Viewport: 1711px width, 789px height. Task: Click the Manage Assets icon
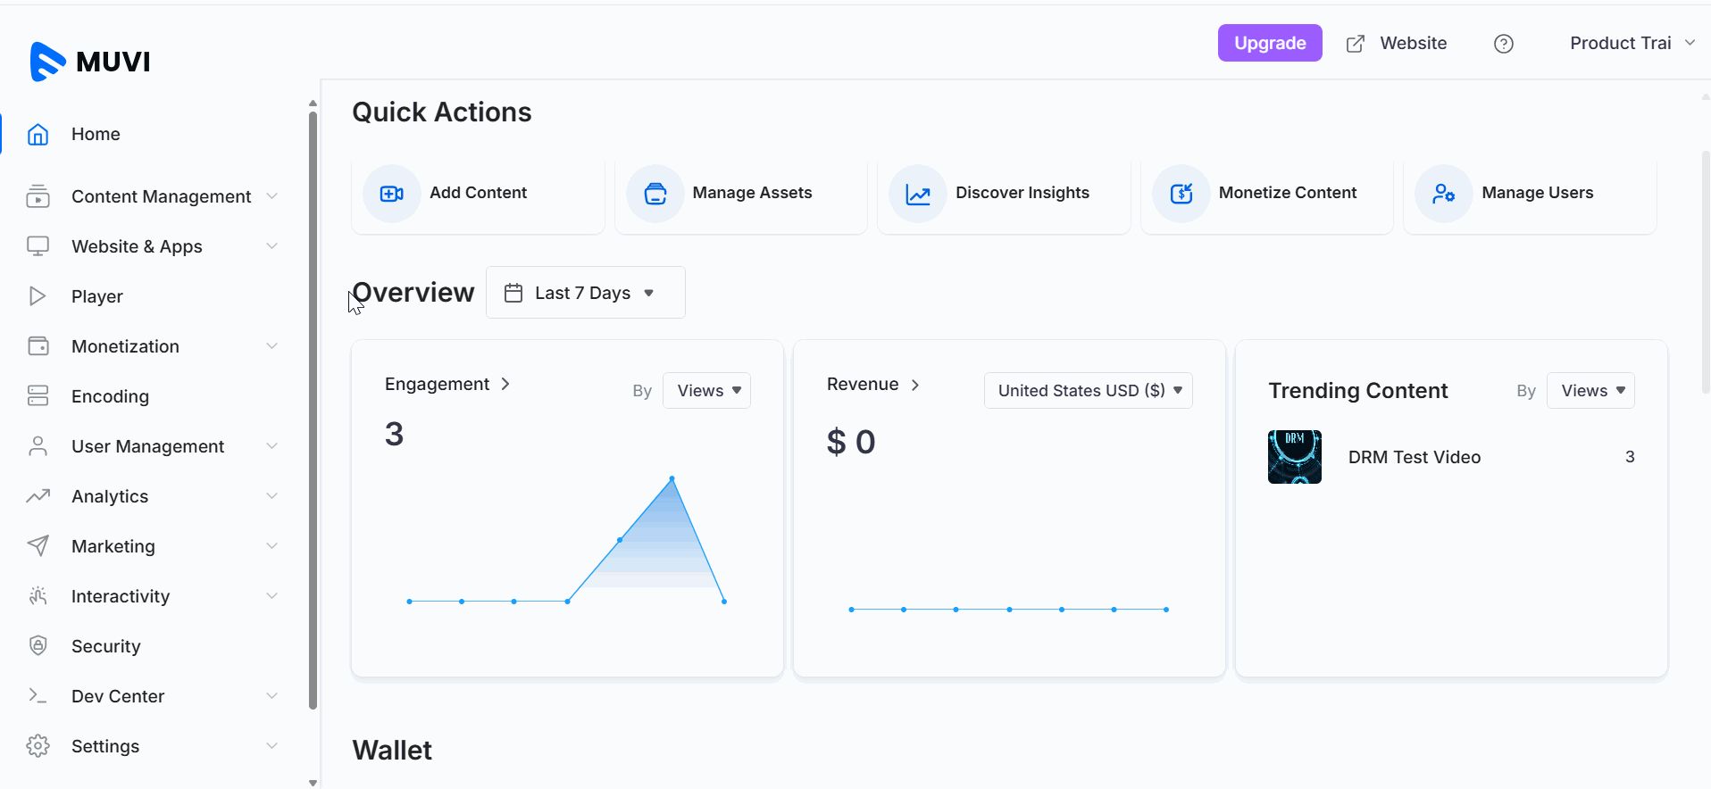click(x=655, y=194)
